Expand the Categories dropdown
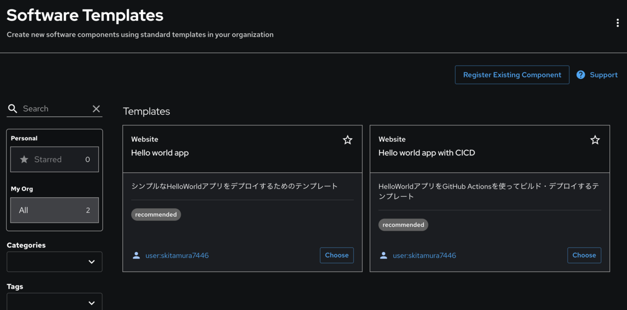Viewport: 627px width, 310px height. (x=54, y=262)
